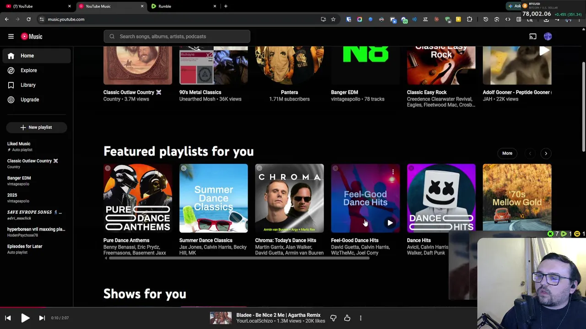Skip to next track
586x329 pixels.
[42, 318]
